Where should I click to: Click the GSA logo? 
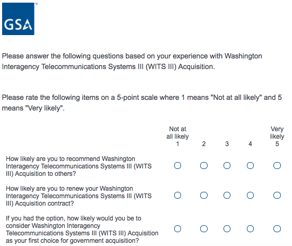18,19
